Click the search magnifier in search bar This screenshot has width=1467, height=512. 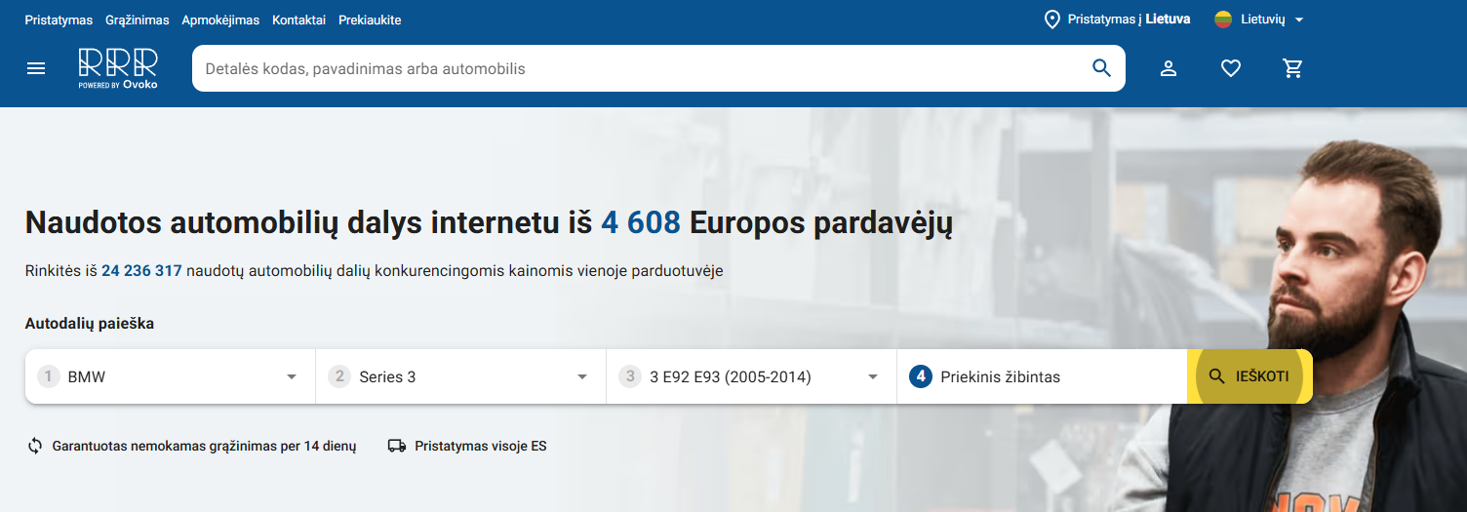point(1101,68)
